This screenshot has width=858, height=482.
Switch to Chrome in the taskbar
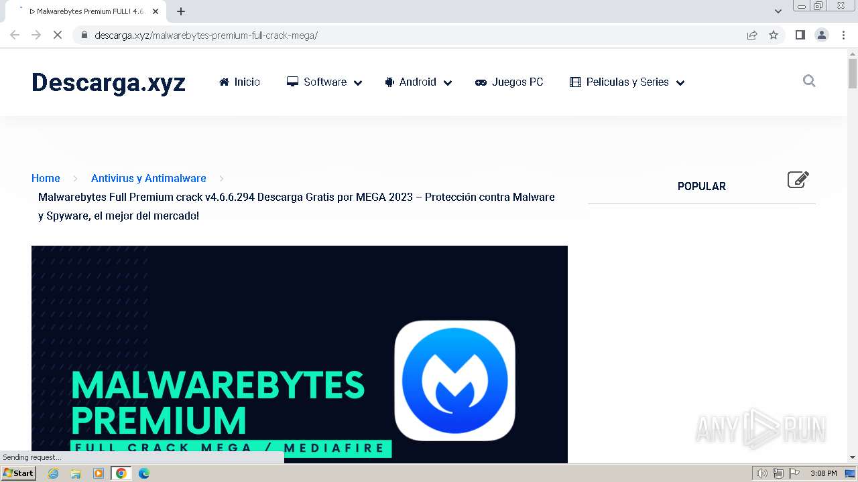tap(121, 473)
